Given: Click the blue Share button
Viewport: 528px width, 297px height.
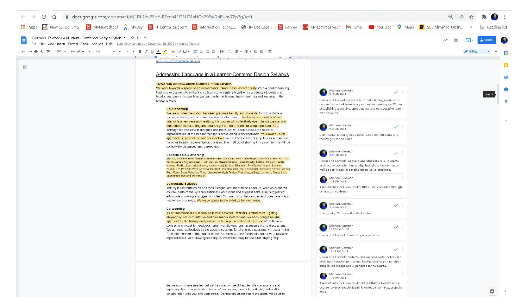Looking at the screenshot, I should point(486,40).
